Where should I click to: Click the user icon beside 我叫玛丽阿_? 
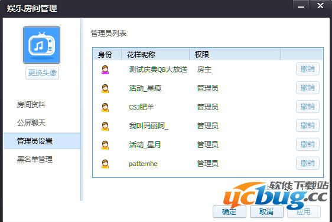click(105, 126)
